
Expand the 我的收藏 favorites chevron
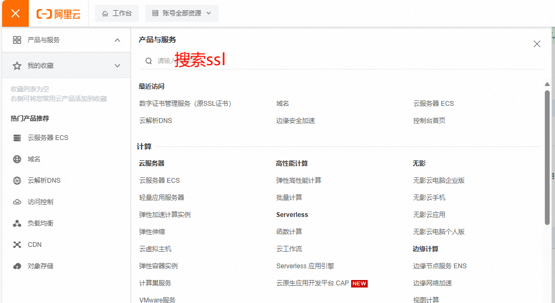coord(117,66)
